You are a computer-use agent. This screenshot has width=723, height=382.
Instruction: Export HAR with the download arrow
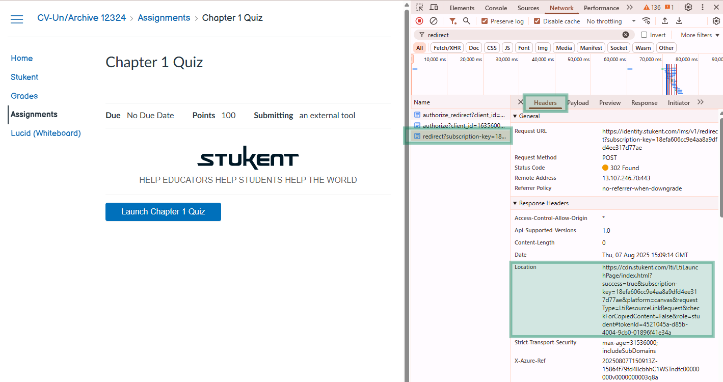pos(679,21)
